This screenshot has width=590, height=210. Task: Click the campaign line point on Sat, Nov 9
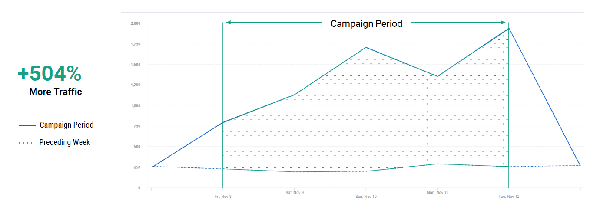294,95
